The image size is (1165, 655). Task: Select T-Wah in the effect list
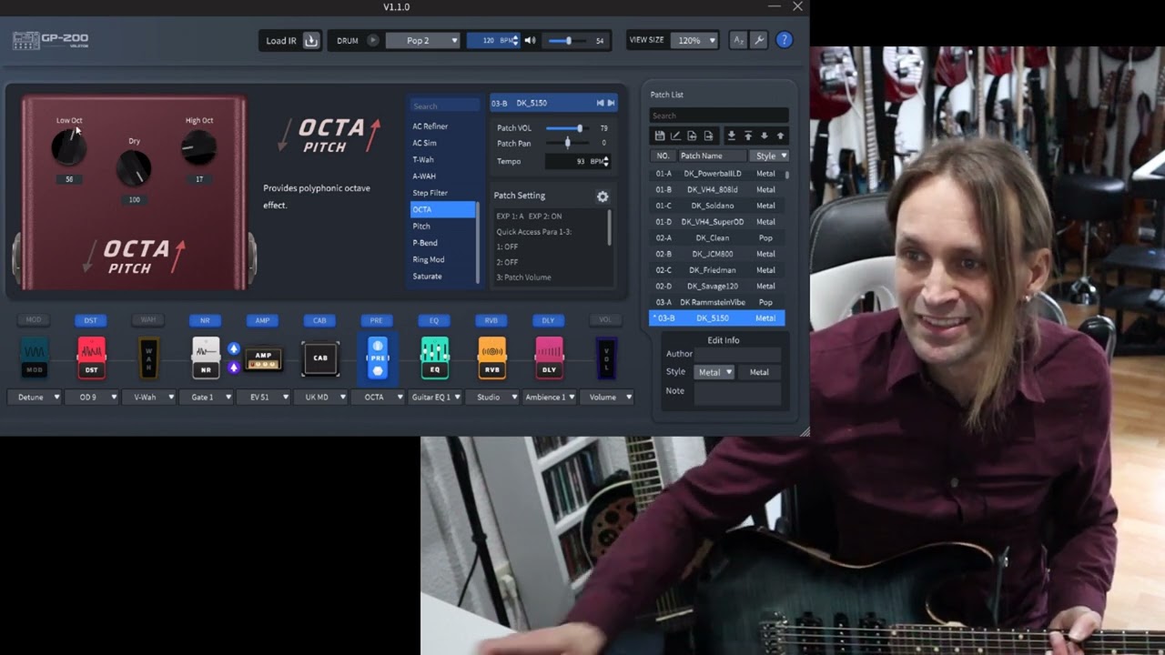tap(442, 159)
